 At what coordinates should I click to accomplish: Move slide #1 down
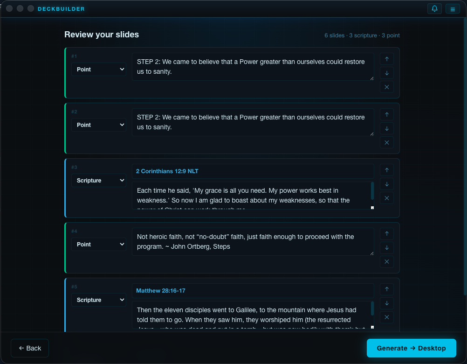386,73
